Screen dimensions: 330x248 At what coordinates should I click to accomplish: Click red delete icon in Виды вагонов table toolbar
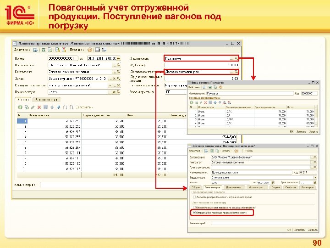tap(206, 102)
